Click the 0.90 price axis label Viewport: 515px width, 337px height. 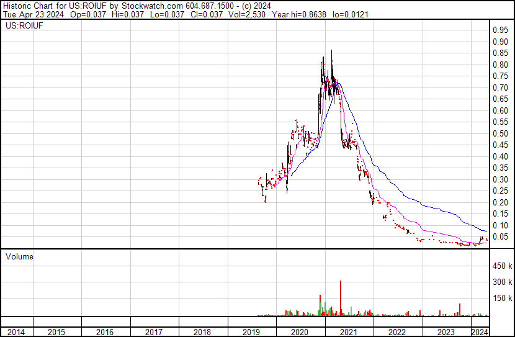click(x=500, y=42)
